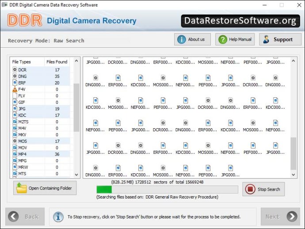Screen dimensions: 305x229
Task: Select the FLV blank file icon
Action: coord(15,95)
